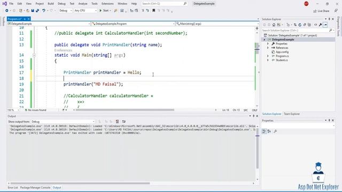Click the Output window horizontal scrollbar
342x192 pixels.
(80, 183)
